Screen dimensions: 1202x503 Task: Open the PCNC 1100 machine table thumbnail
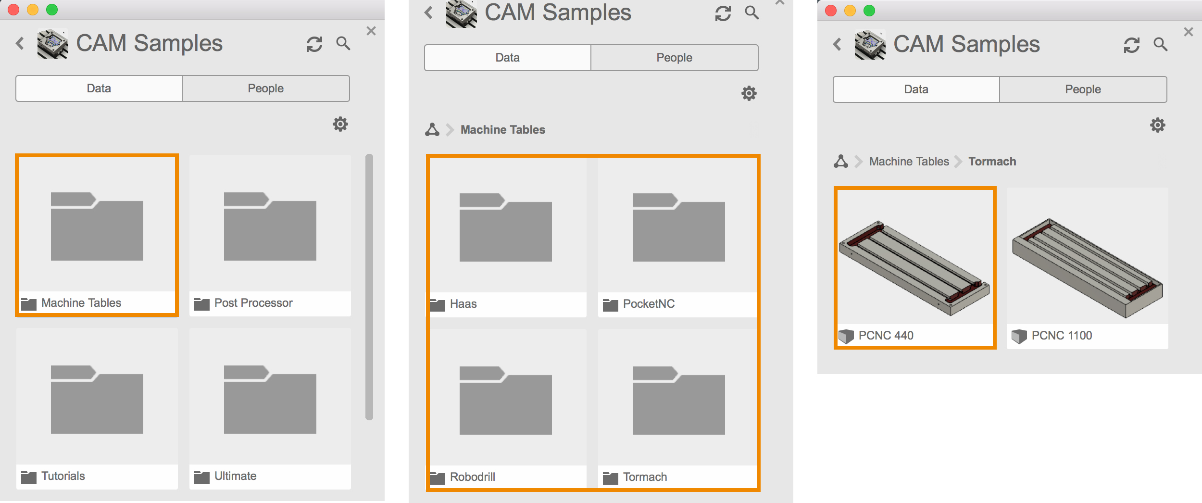tap(1087, 260)
